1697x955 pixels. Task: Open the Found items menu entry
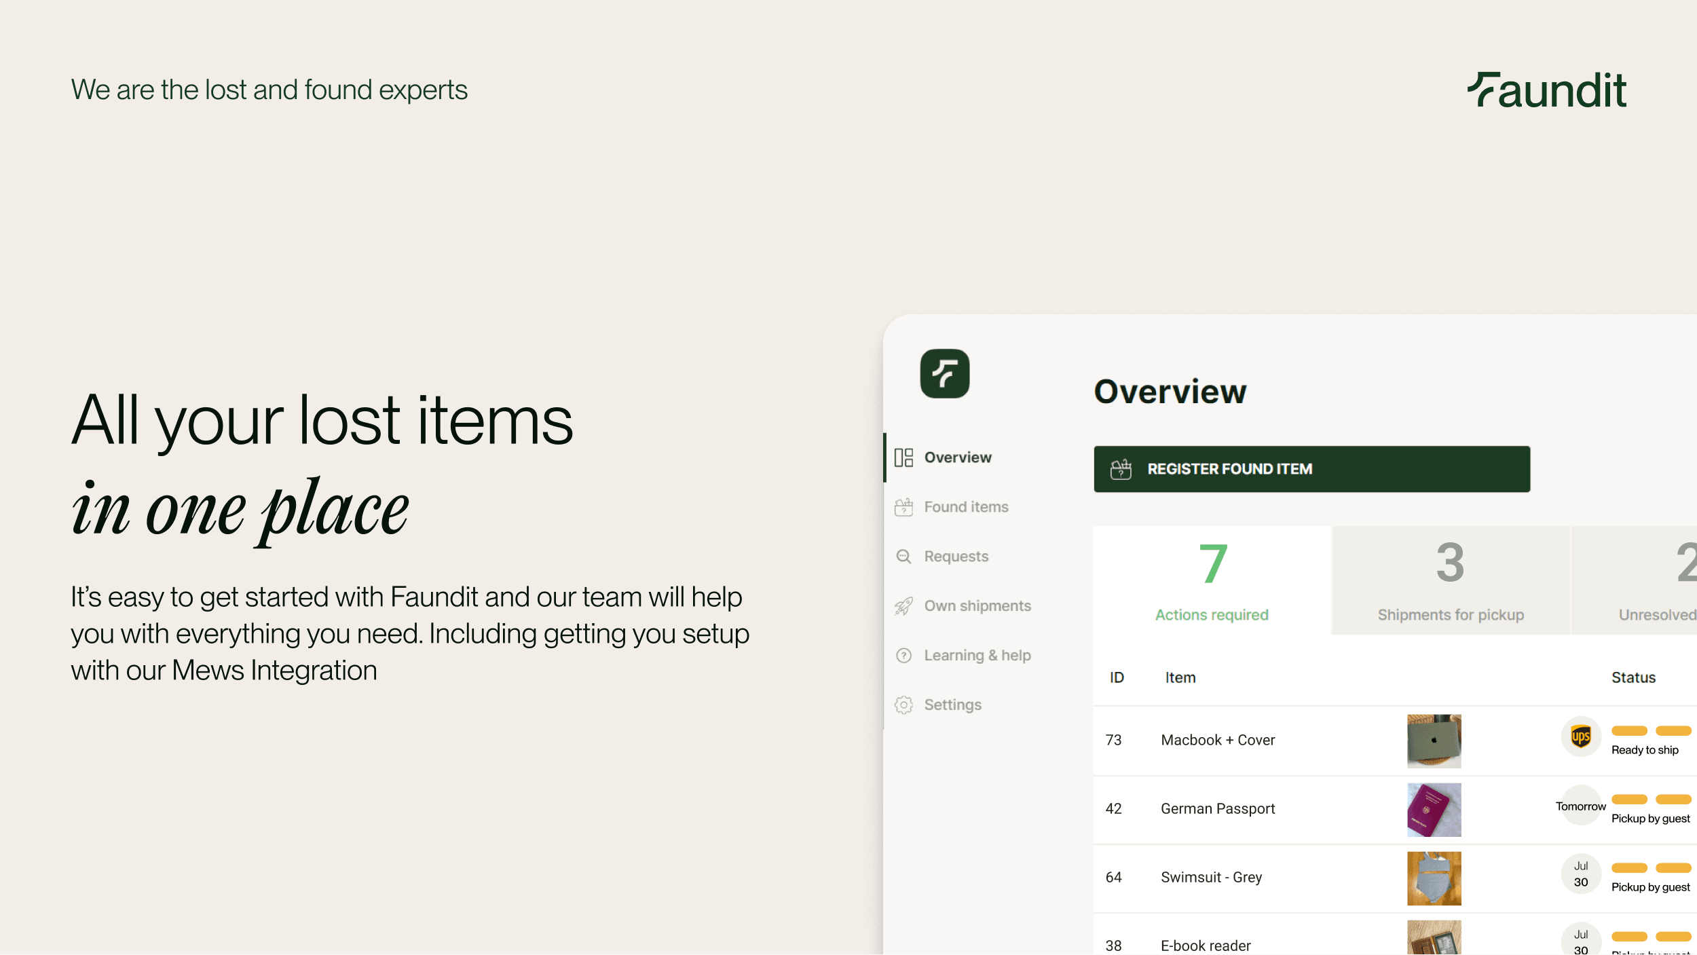(x=966, y=507)
